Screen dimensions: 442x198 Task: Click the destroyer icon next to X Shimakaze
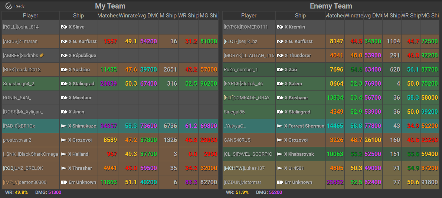(64, 126)
